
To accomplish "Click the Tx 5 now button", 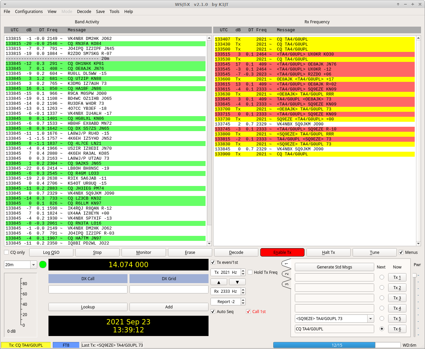I will coord(397,318).
